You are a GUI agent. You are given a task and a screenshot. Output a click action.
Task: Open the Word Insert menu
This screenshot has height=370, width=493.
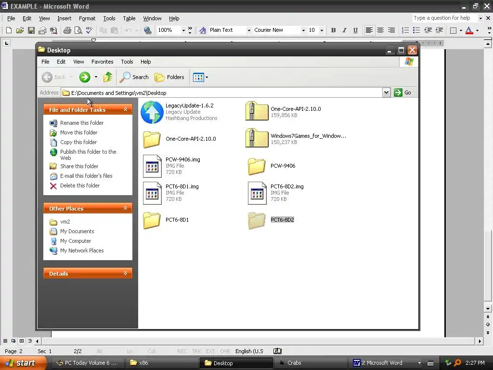click(x=64, y=18)
